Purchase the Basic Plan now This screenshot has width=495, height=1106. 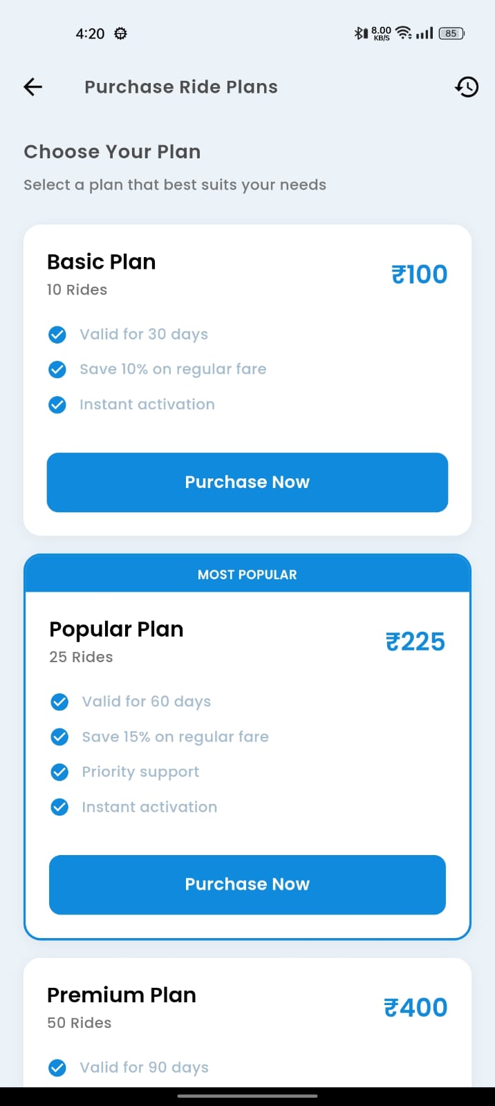click(247, 482)
